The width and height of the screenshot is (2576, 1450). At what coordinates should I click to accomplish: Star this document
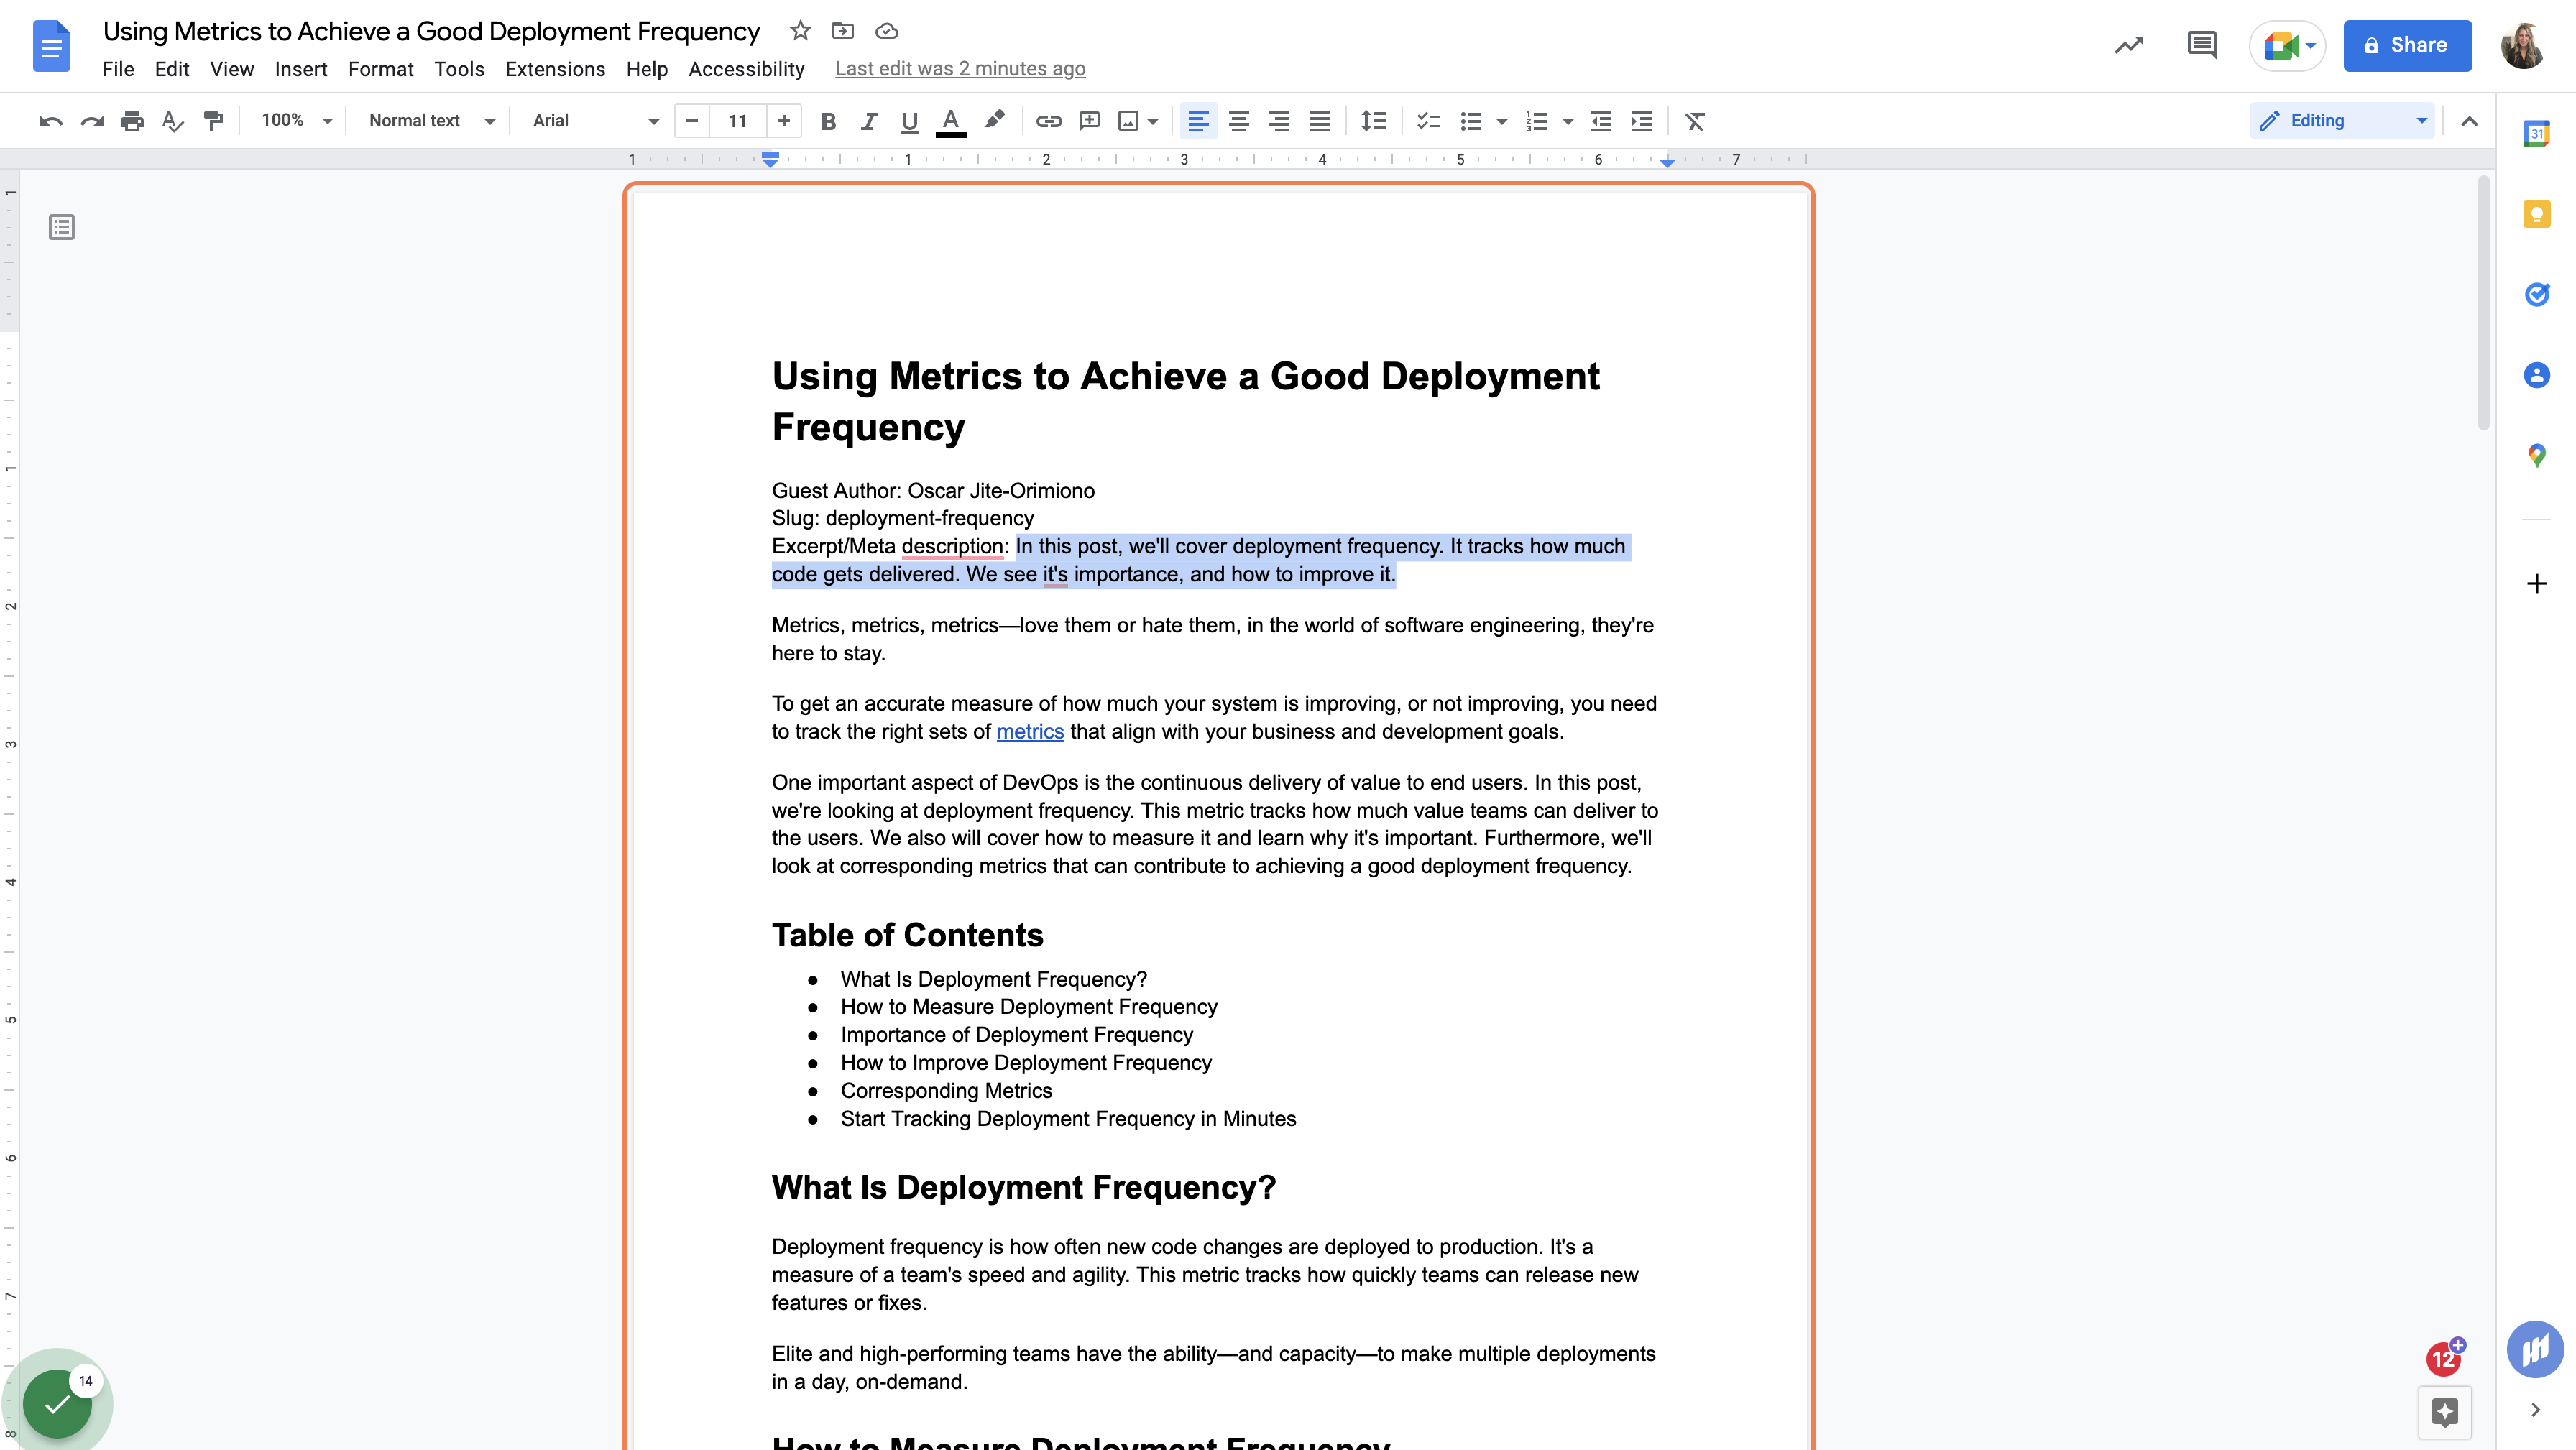[800, 31]
